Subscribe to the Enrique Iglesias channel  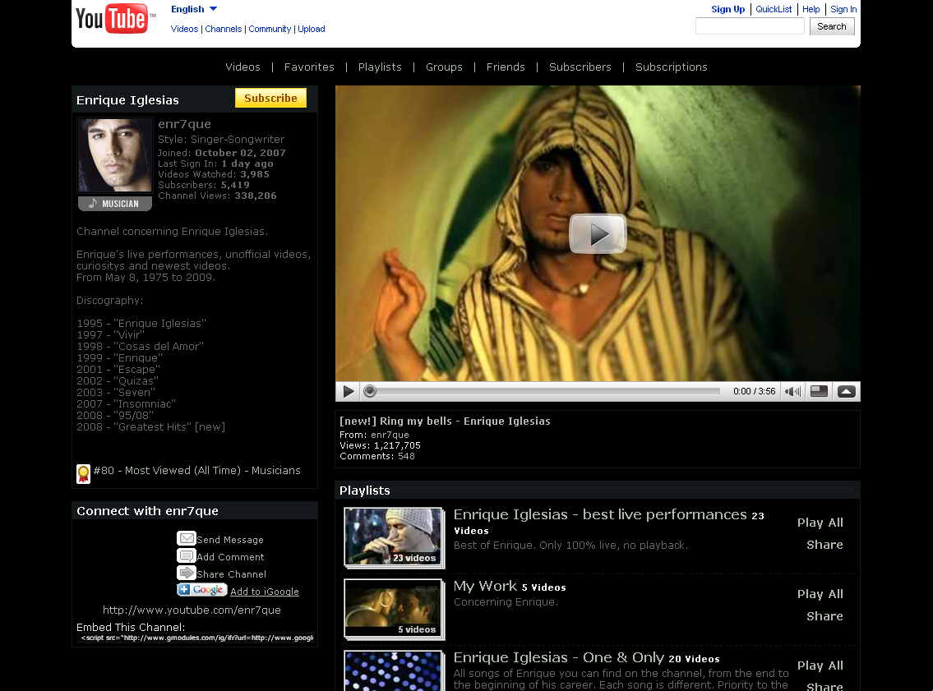click(x=270, y=98)
